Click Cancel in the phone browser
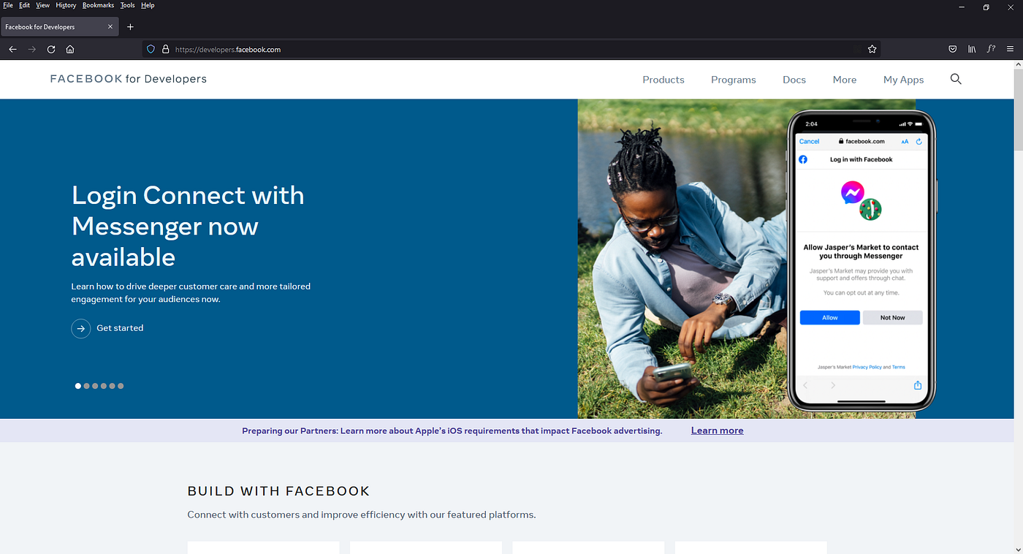Image resolution: width=1023 pixels, height=554 pixels. tap(810, 142)
